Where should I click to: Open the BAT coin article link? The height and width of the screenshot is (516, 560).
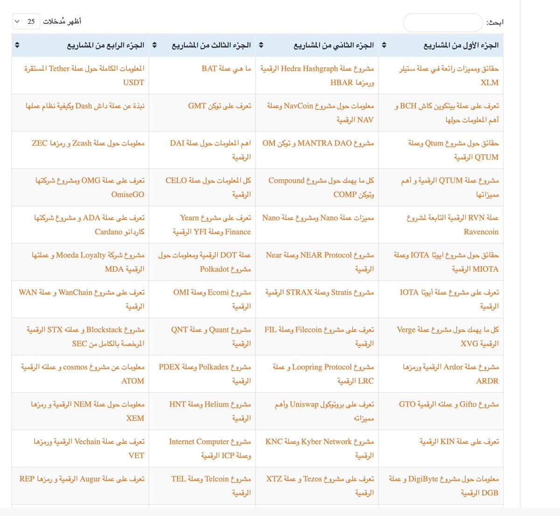[x=226, y=69]
